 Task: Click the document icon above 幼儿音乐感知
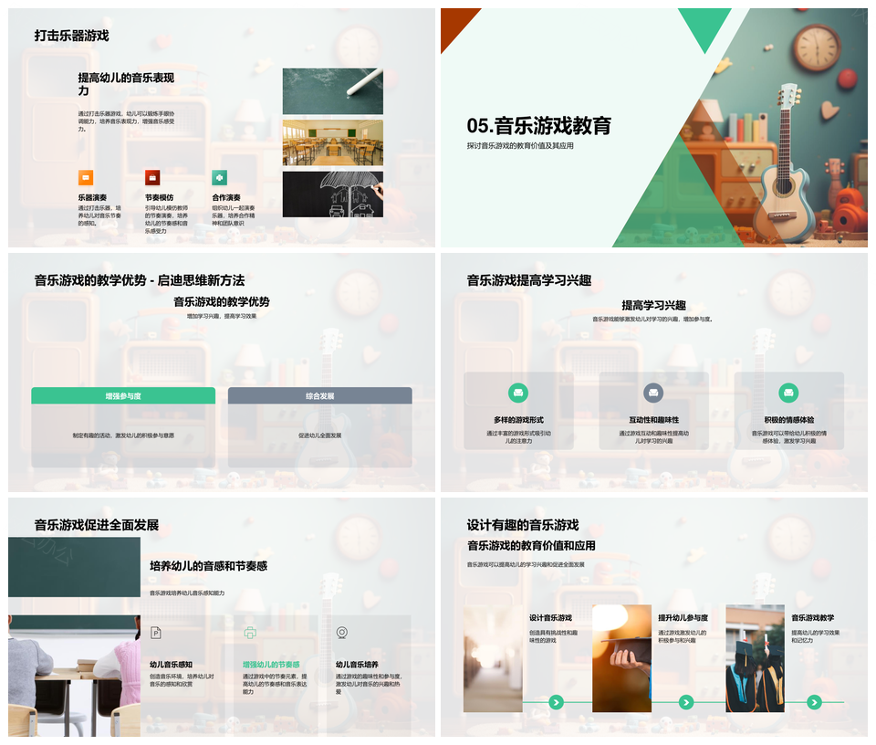[156, 633]
